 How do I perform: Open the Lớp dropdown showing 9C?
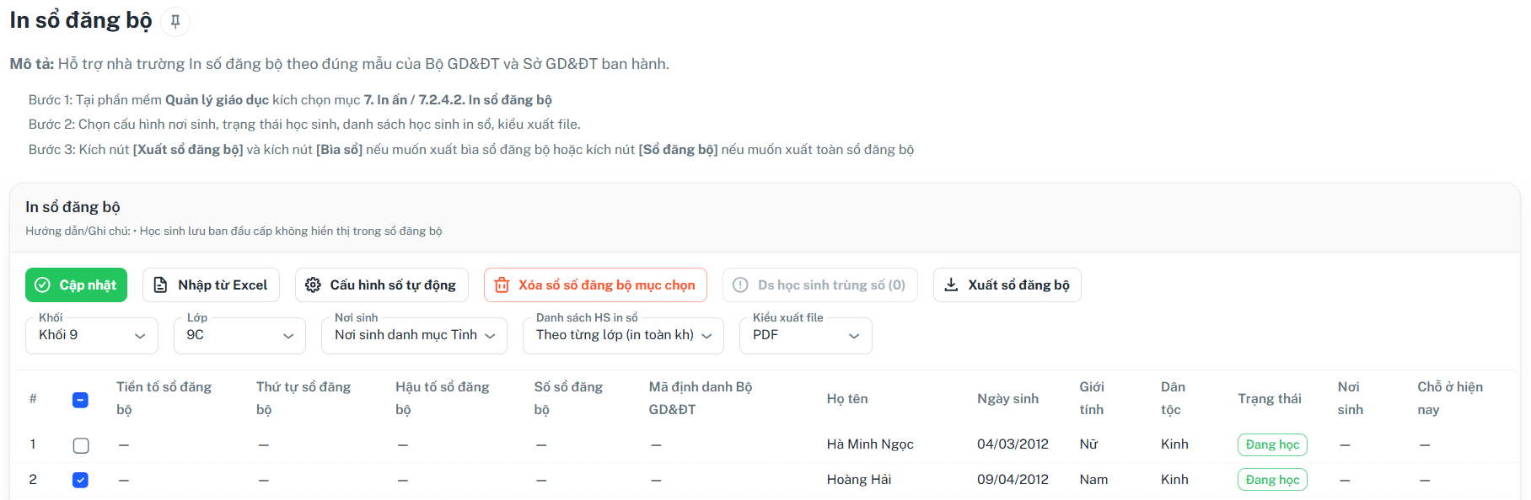[239, 335]
